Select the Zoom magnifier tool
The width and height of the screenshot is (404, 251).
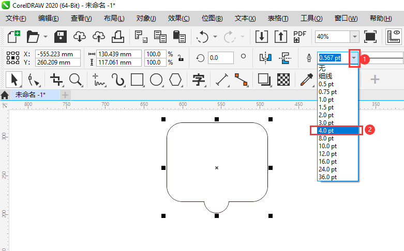tap(76, 80)
